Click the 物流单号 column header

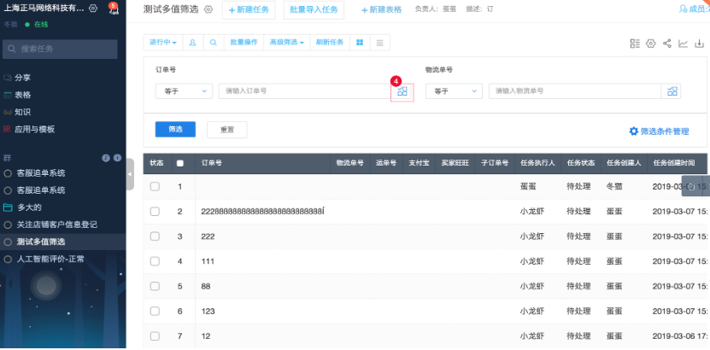coord(350,163)
